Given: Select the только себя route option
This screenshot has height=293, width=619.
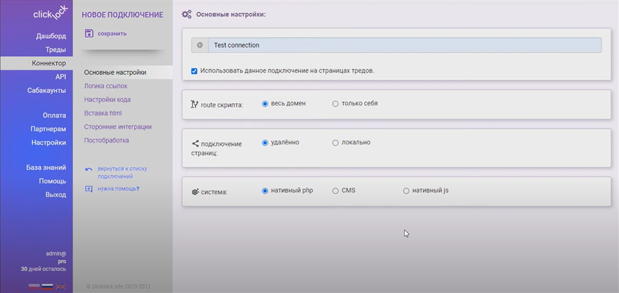Looking at the screenshot, I should [x=335, y=103].
